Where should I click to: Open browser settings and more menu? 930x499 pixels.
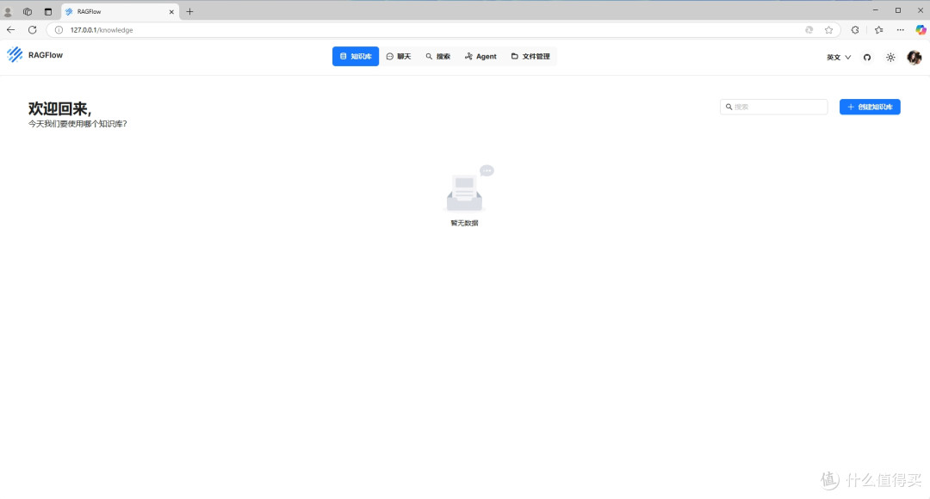coord(901,30)
